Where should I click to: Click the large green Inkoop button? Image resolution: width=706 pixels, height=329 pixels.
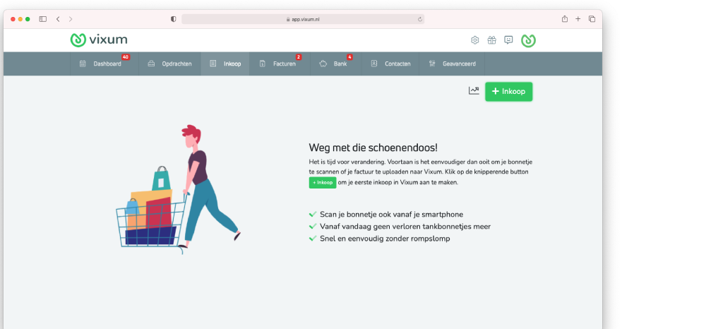coord(508,92)
